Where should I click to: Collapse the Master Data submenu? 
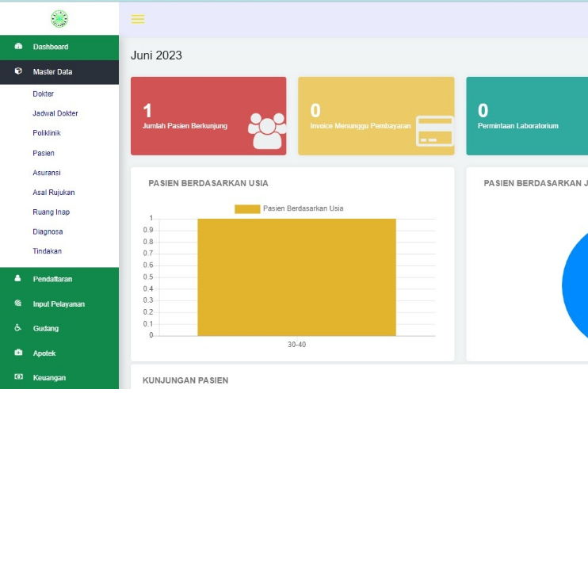point(52,71)
